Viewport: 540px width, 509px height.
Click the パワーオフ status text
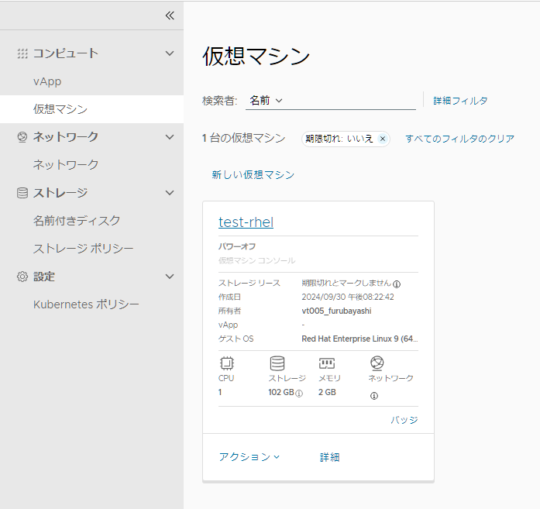click(x=237, y=246)
